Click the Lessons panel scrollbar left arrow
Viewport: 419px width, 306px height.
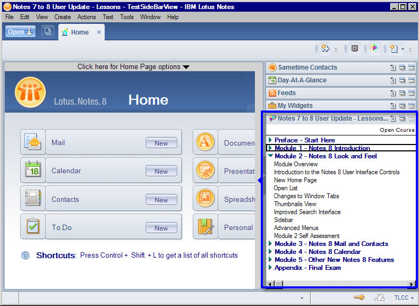[270, 284]
